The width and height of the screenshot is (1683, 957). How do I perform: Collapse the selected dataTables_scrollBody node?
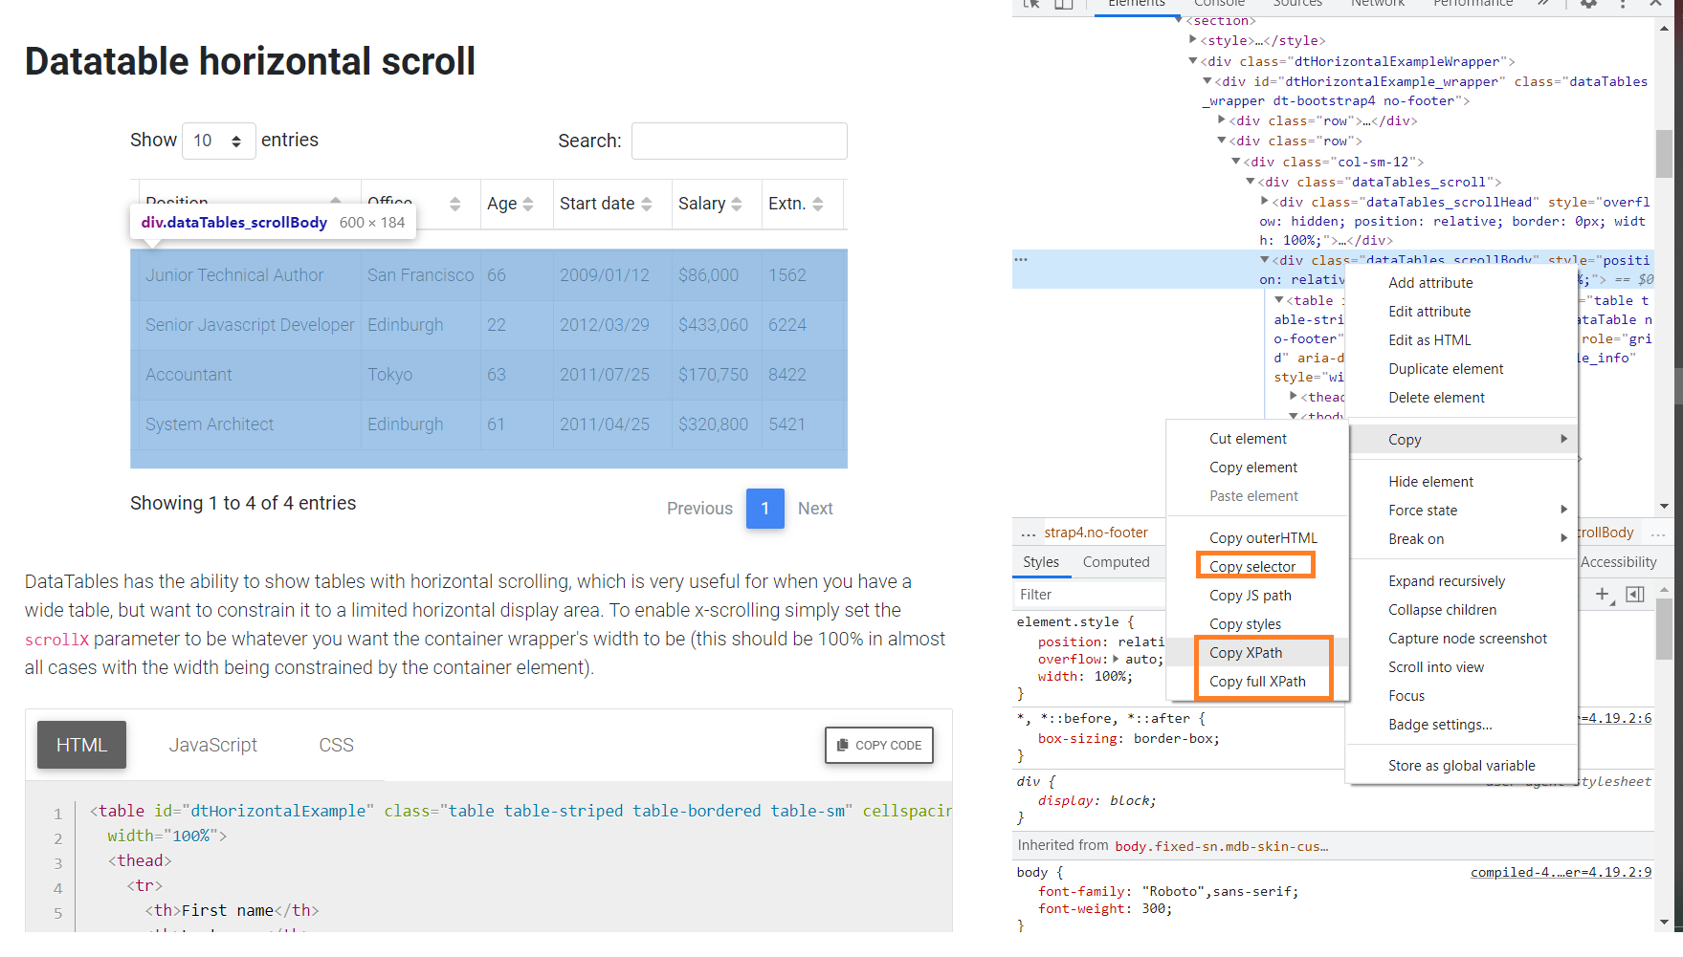(1265, 260)
